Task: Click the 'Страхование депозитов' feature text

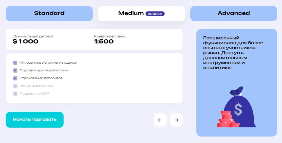Action: pyautogui.click(x=41, y=78)
